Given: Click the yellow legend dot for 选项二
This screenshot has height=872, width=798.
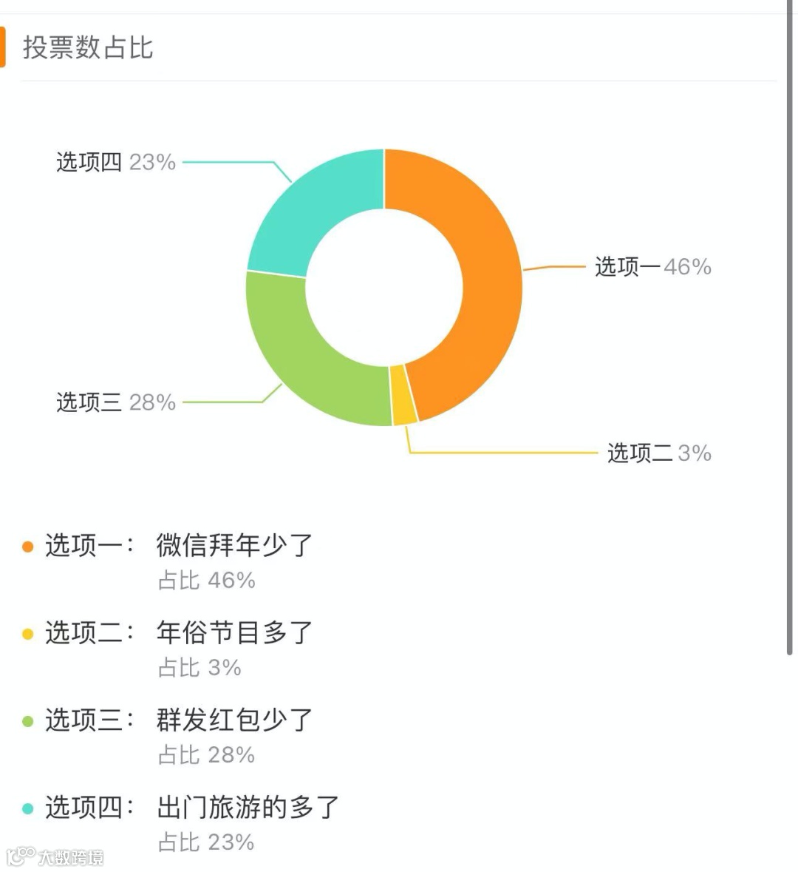Looking at the screenshot, I should coord(28,634).
